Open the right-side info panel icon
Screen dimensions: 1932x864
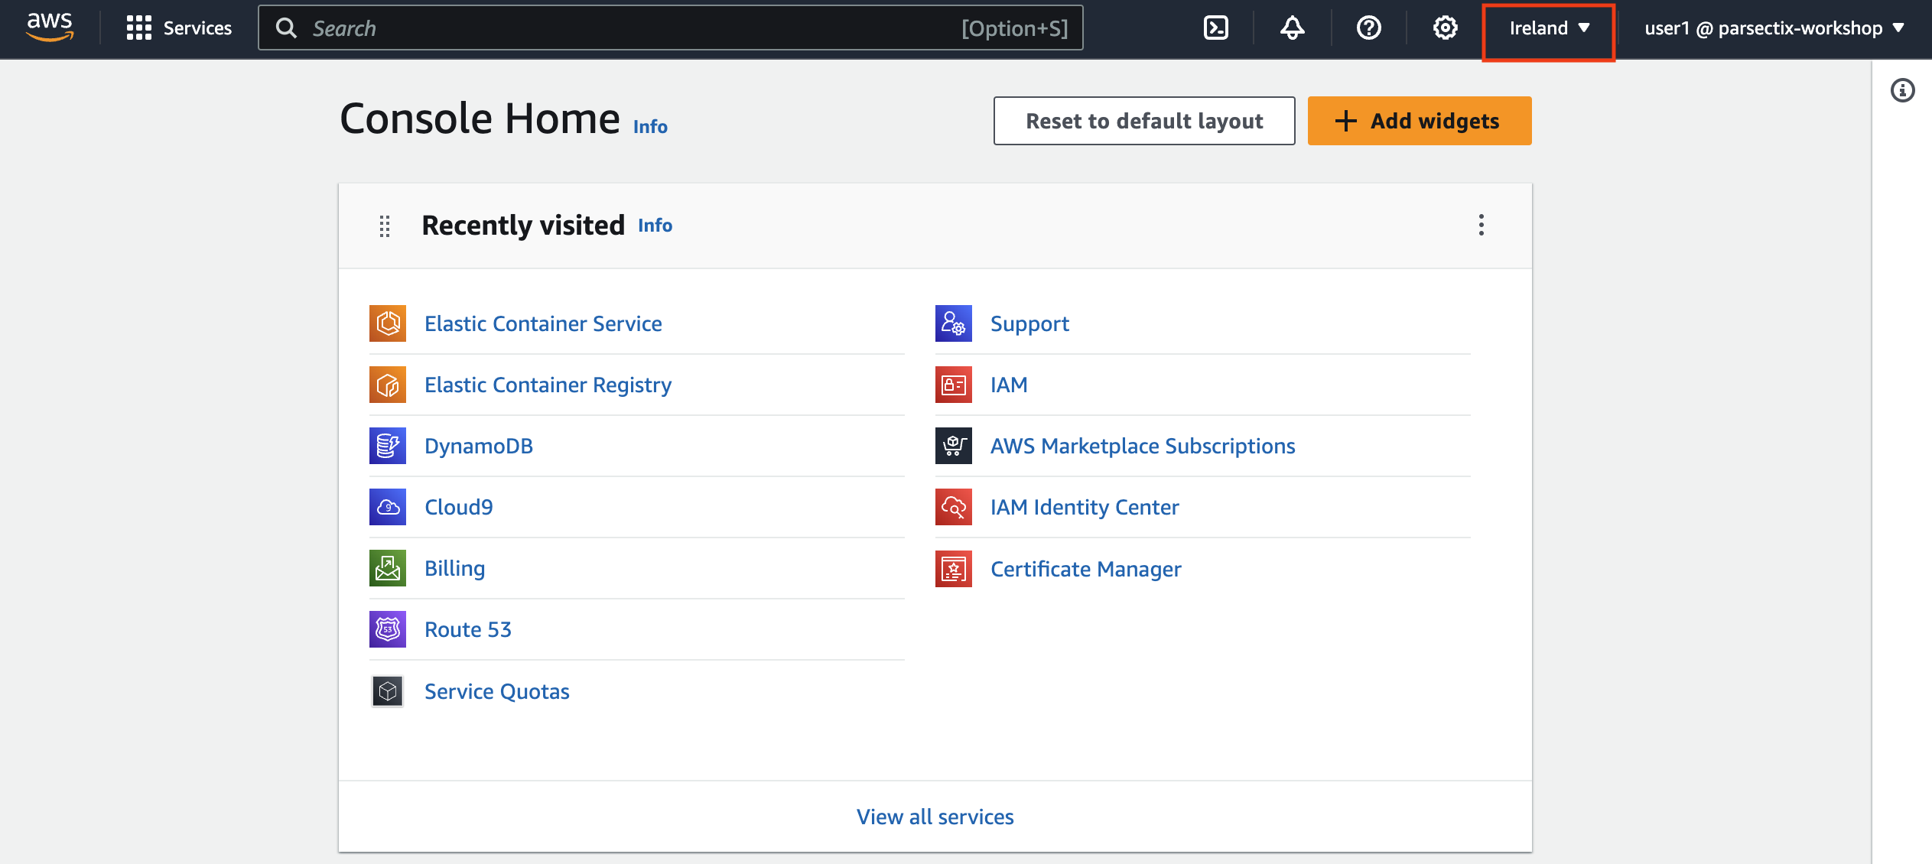[x=1902, y=91]
